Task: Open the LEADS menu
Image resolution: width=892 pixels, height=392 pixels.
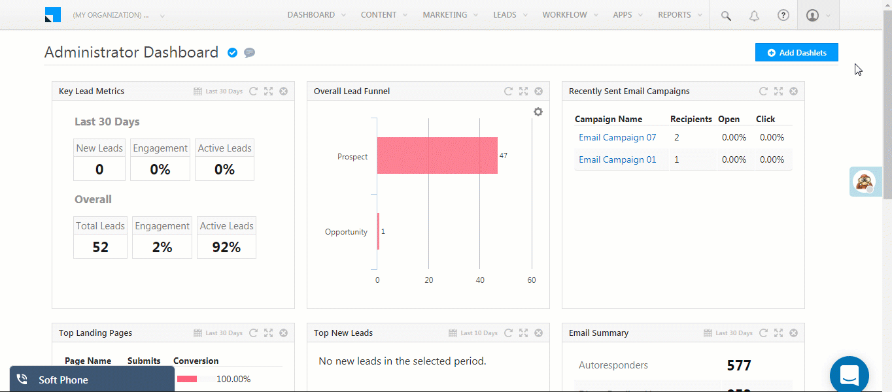Action: [504, 14]
